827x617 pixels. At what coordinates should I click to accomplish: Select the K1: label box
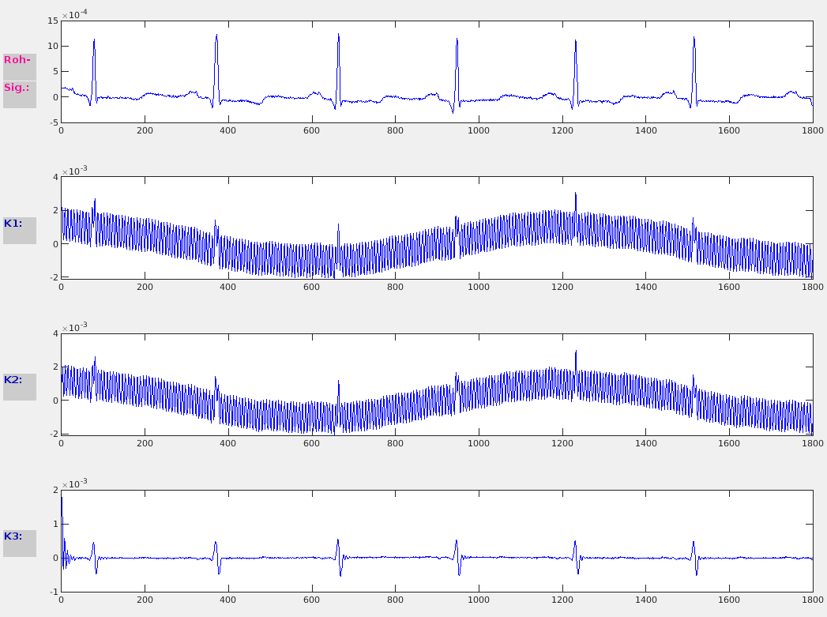pos(19,224)
